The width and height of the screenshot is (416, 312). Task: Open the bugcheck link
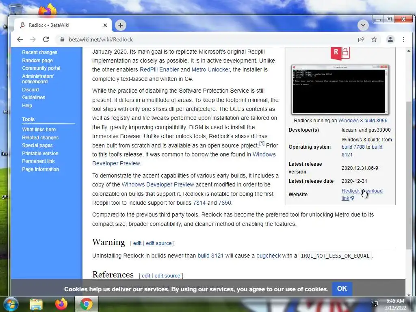coord(268,256)
